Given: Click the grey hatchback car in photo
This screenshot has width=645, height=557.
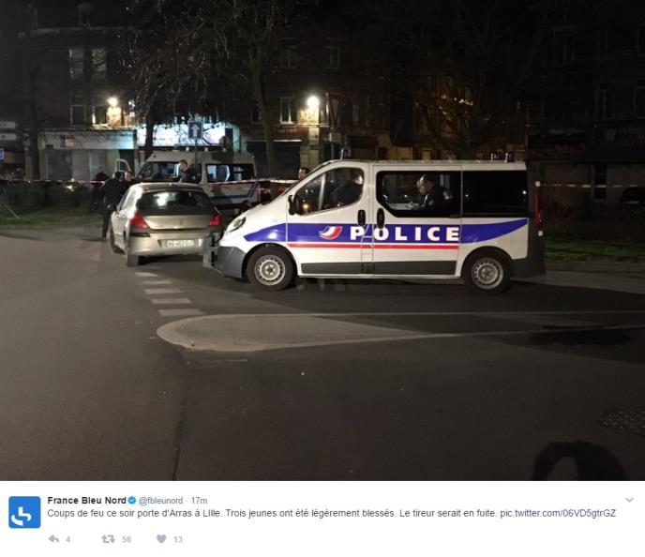Looking at the screenshot, I should [166, 222].
